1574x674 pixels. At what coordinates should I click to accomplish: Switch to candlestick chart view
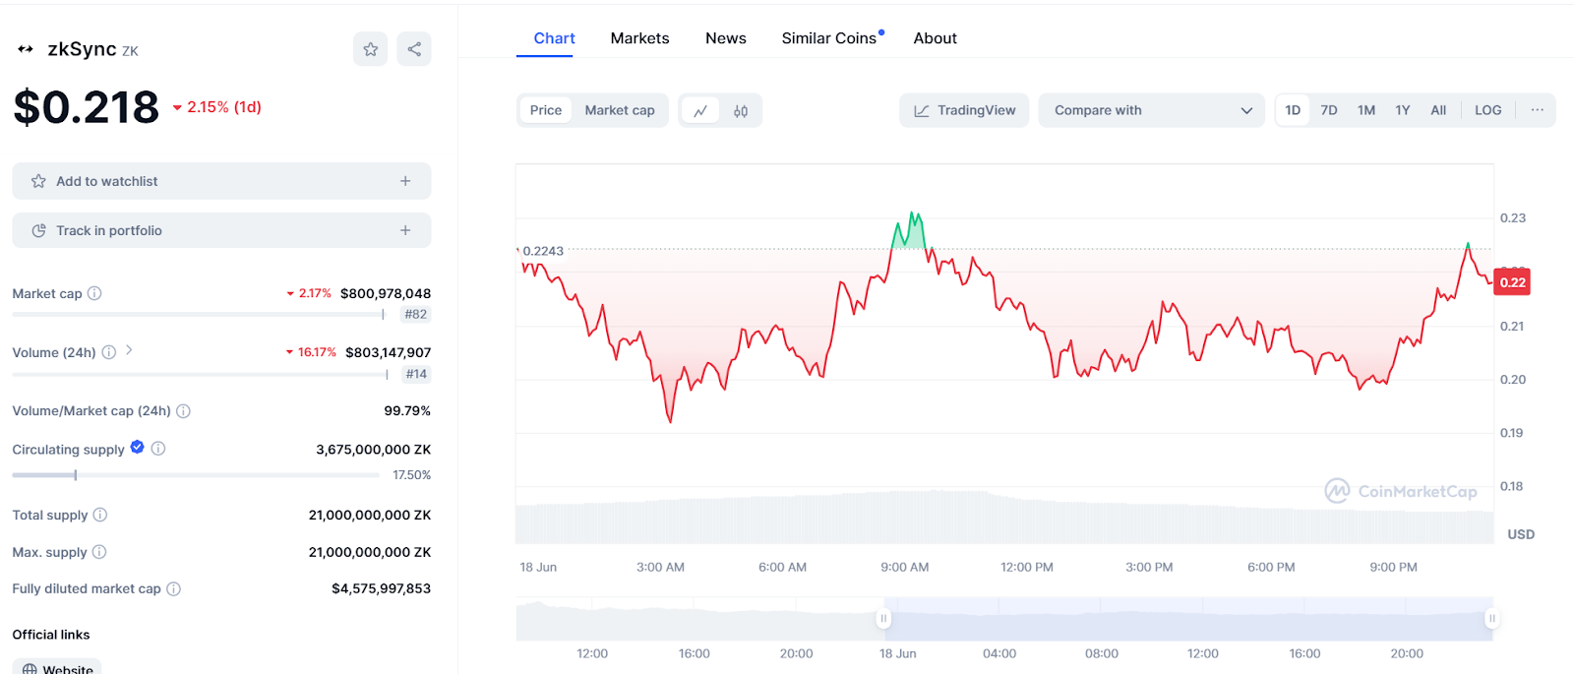[x=741, y=111]
